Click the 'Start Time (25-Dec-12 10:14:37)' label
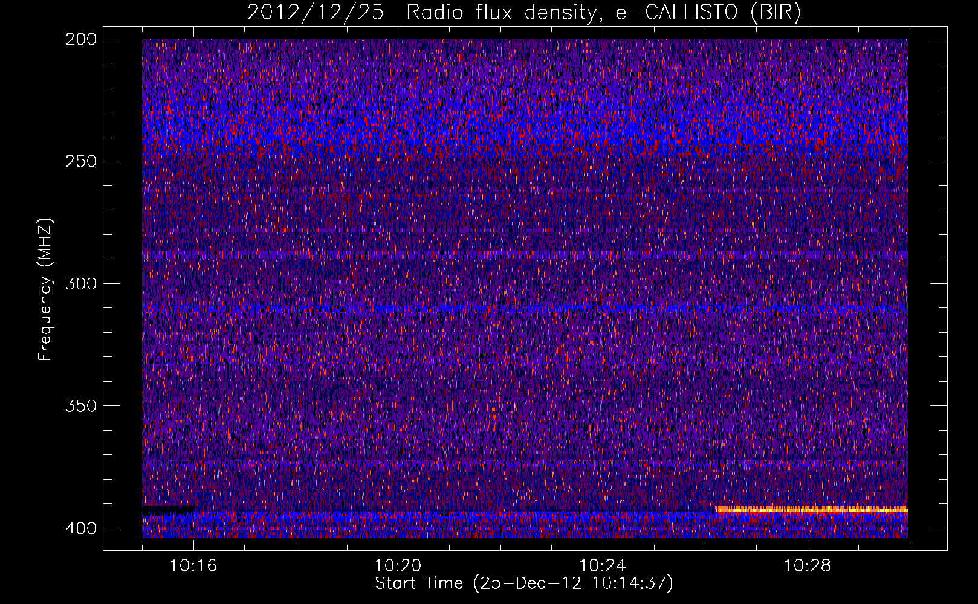 click(524, 583)
